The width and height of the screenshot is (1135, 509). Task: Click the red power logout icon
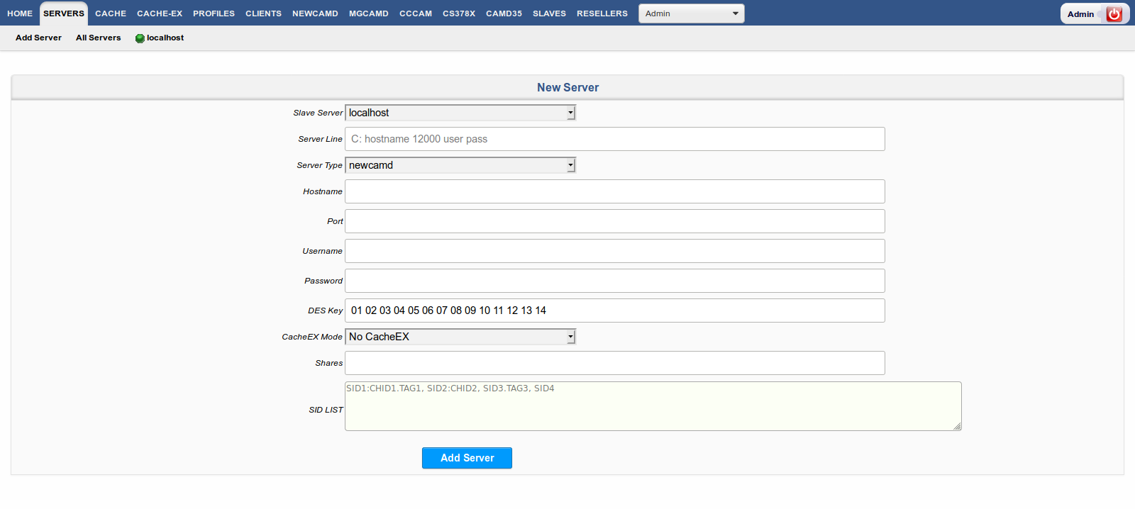1114,14
